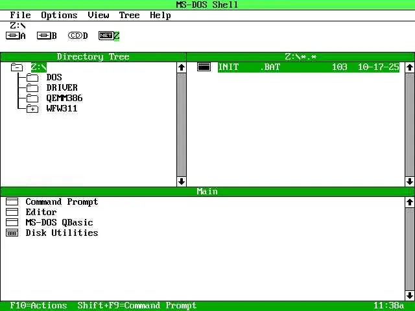The image size is (415, 311).
Task: Click the DRIVER folder icon
Action: click(32, 88)
